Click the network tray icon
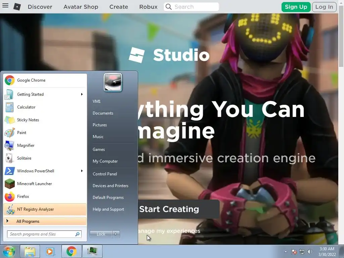The image size is (344, 258). [302, 252]
